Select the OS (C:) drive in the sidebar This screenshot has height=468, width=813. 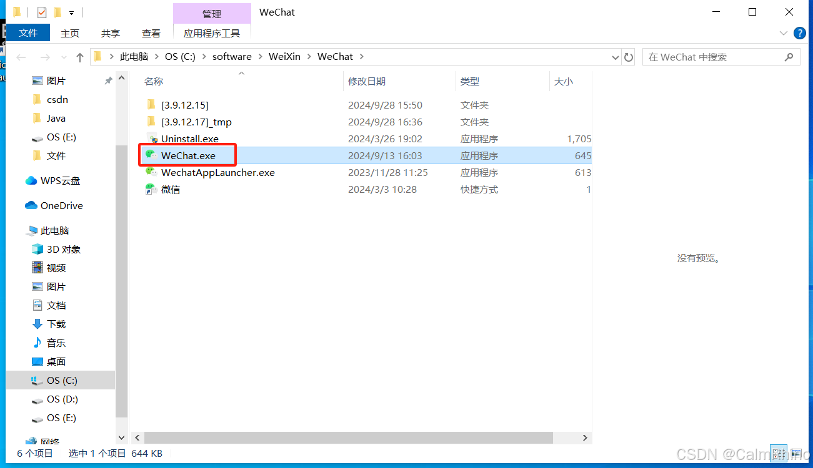coord(61,380)
